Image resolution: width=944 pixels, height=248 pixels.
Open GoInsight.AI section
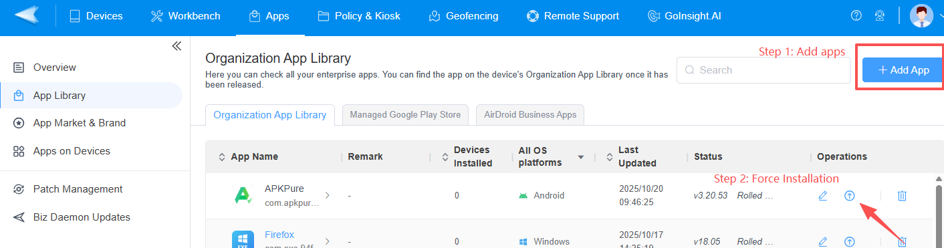(x=684, y=15)
